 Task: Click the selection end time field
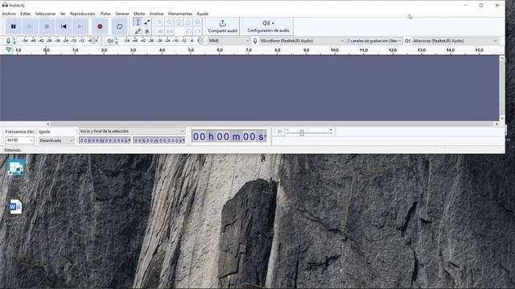[159, 140]
